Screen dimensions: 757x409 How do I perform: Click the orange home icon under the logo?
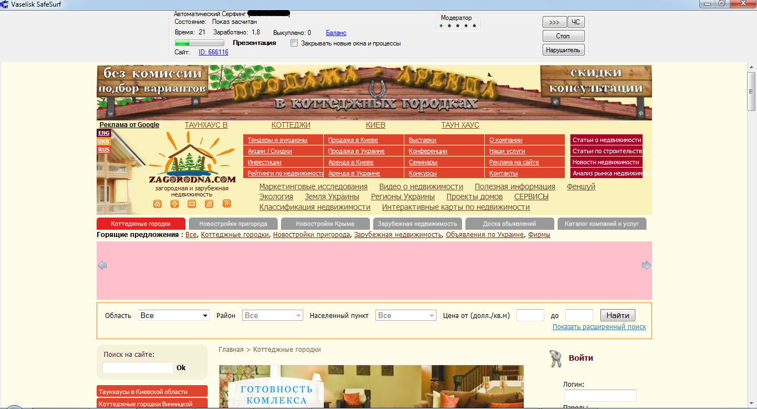click(x=157, y=204)
